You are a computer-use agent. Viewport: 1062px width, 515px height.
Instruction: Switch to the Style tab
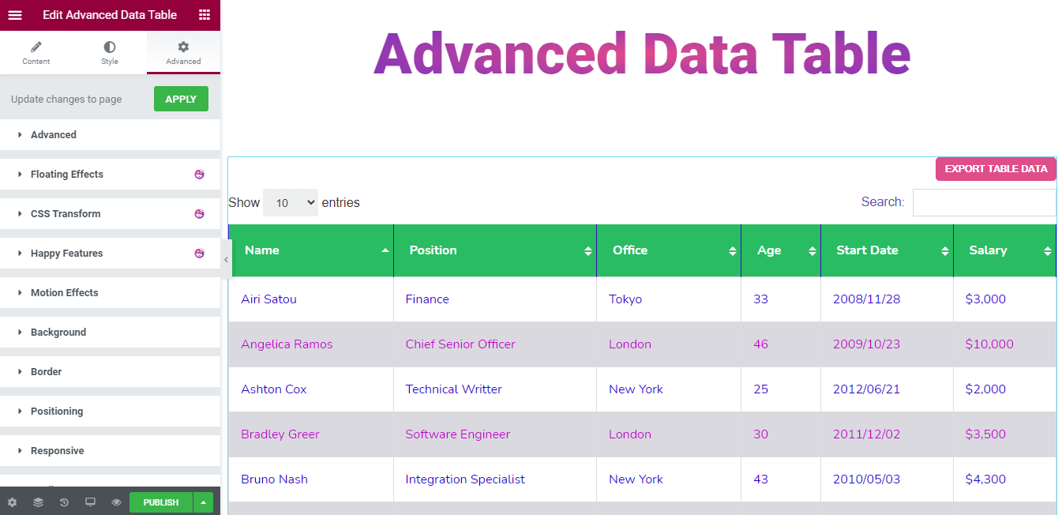pyautogui.click(x=110, y=53)
